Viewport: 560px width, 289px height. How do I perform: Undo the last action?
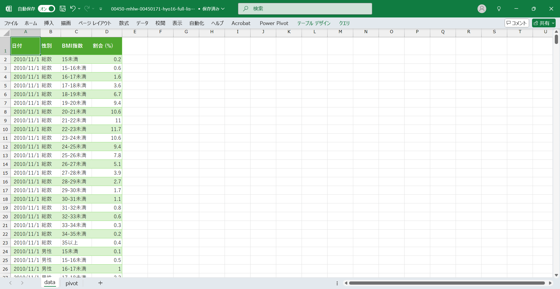73,9
